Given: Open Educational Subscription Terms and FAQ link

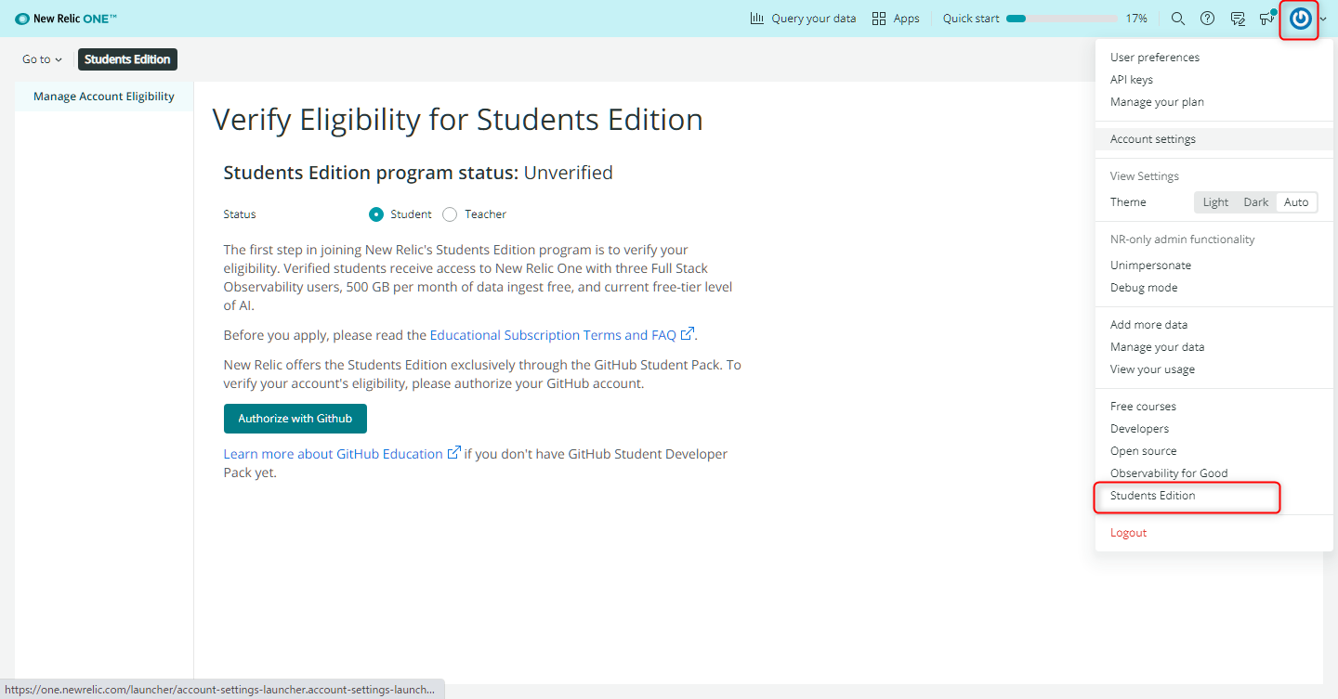Looking at the screenshot, I should point(553,335).
